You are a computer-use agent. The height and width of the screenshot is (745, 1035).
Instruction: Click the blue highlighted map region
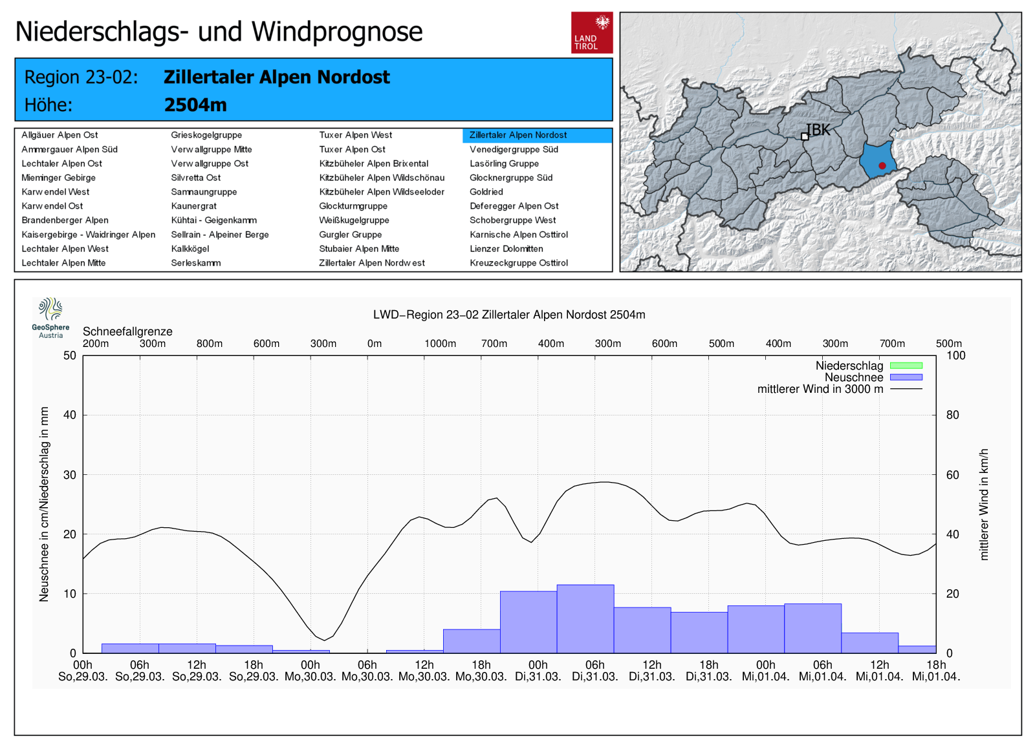pyautogui.click(x=877, y=159)
